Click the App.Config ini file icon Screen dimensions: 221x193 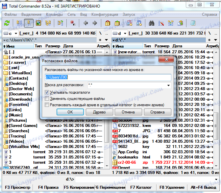click(x=115, y=152)
